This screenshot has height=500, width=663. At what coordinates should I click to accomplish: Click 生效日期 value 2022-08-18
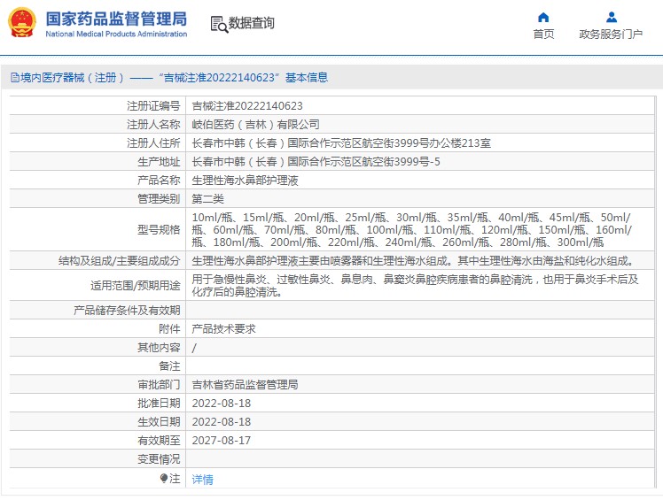point(221,422)
